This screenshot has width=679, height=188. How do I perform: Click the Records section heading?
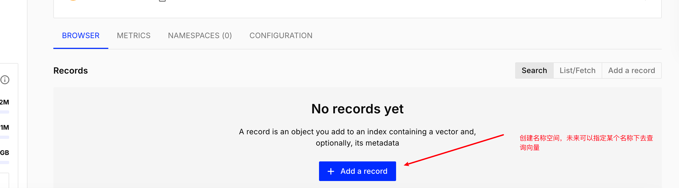pyautogui.click(x=71, y=71)
